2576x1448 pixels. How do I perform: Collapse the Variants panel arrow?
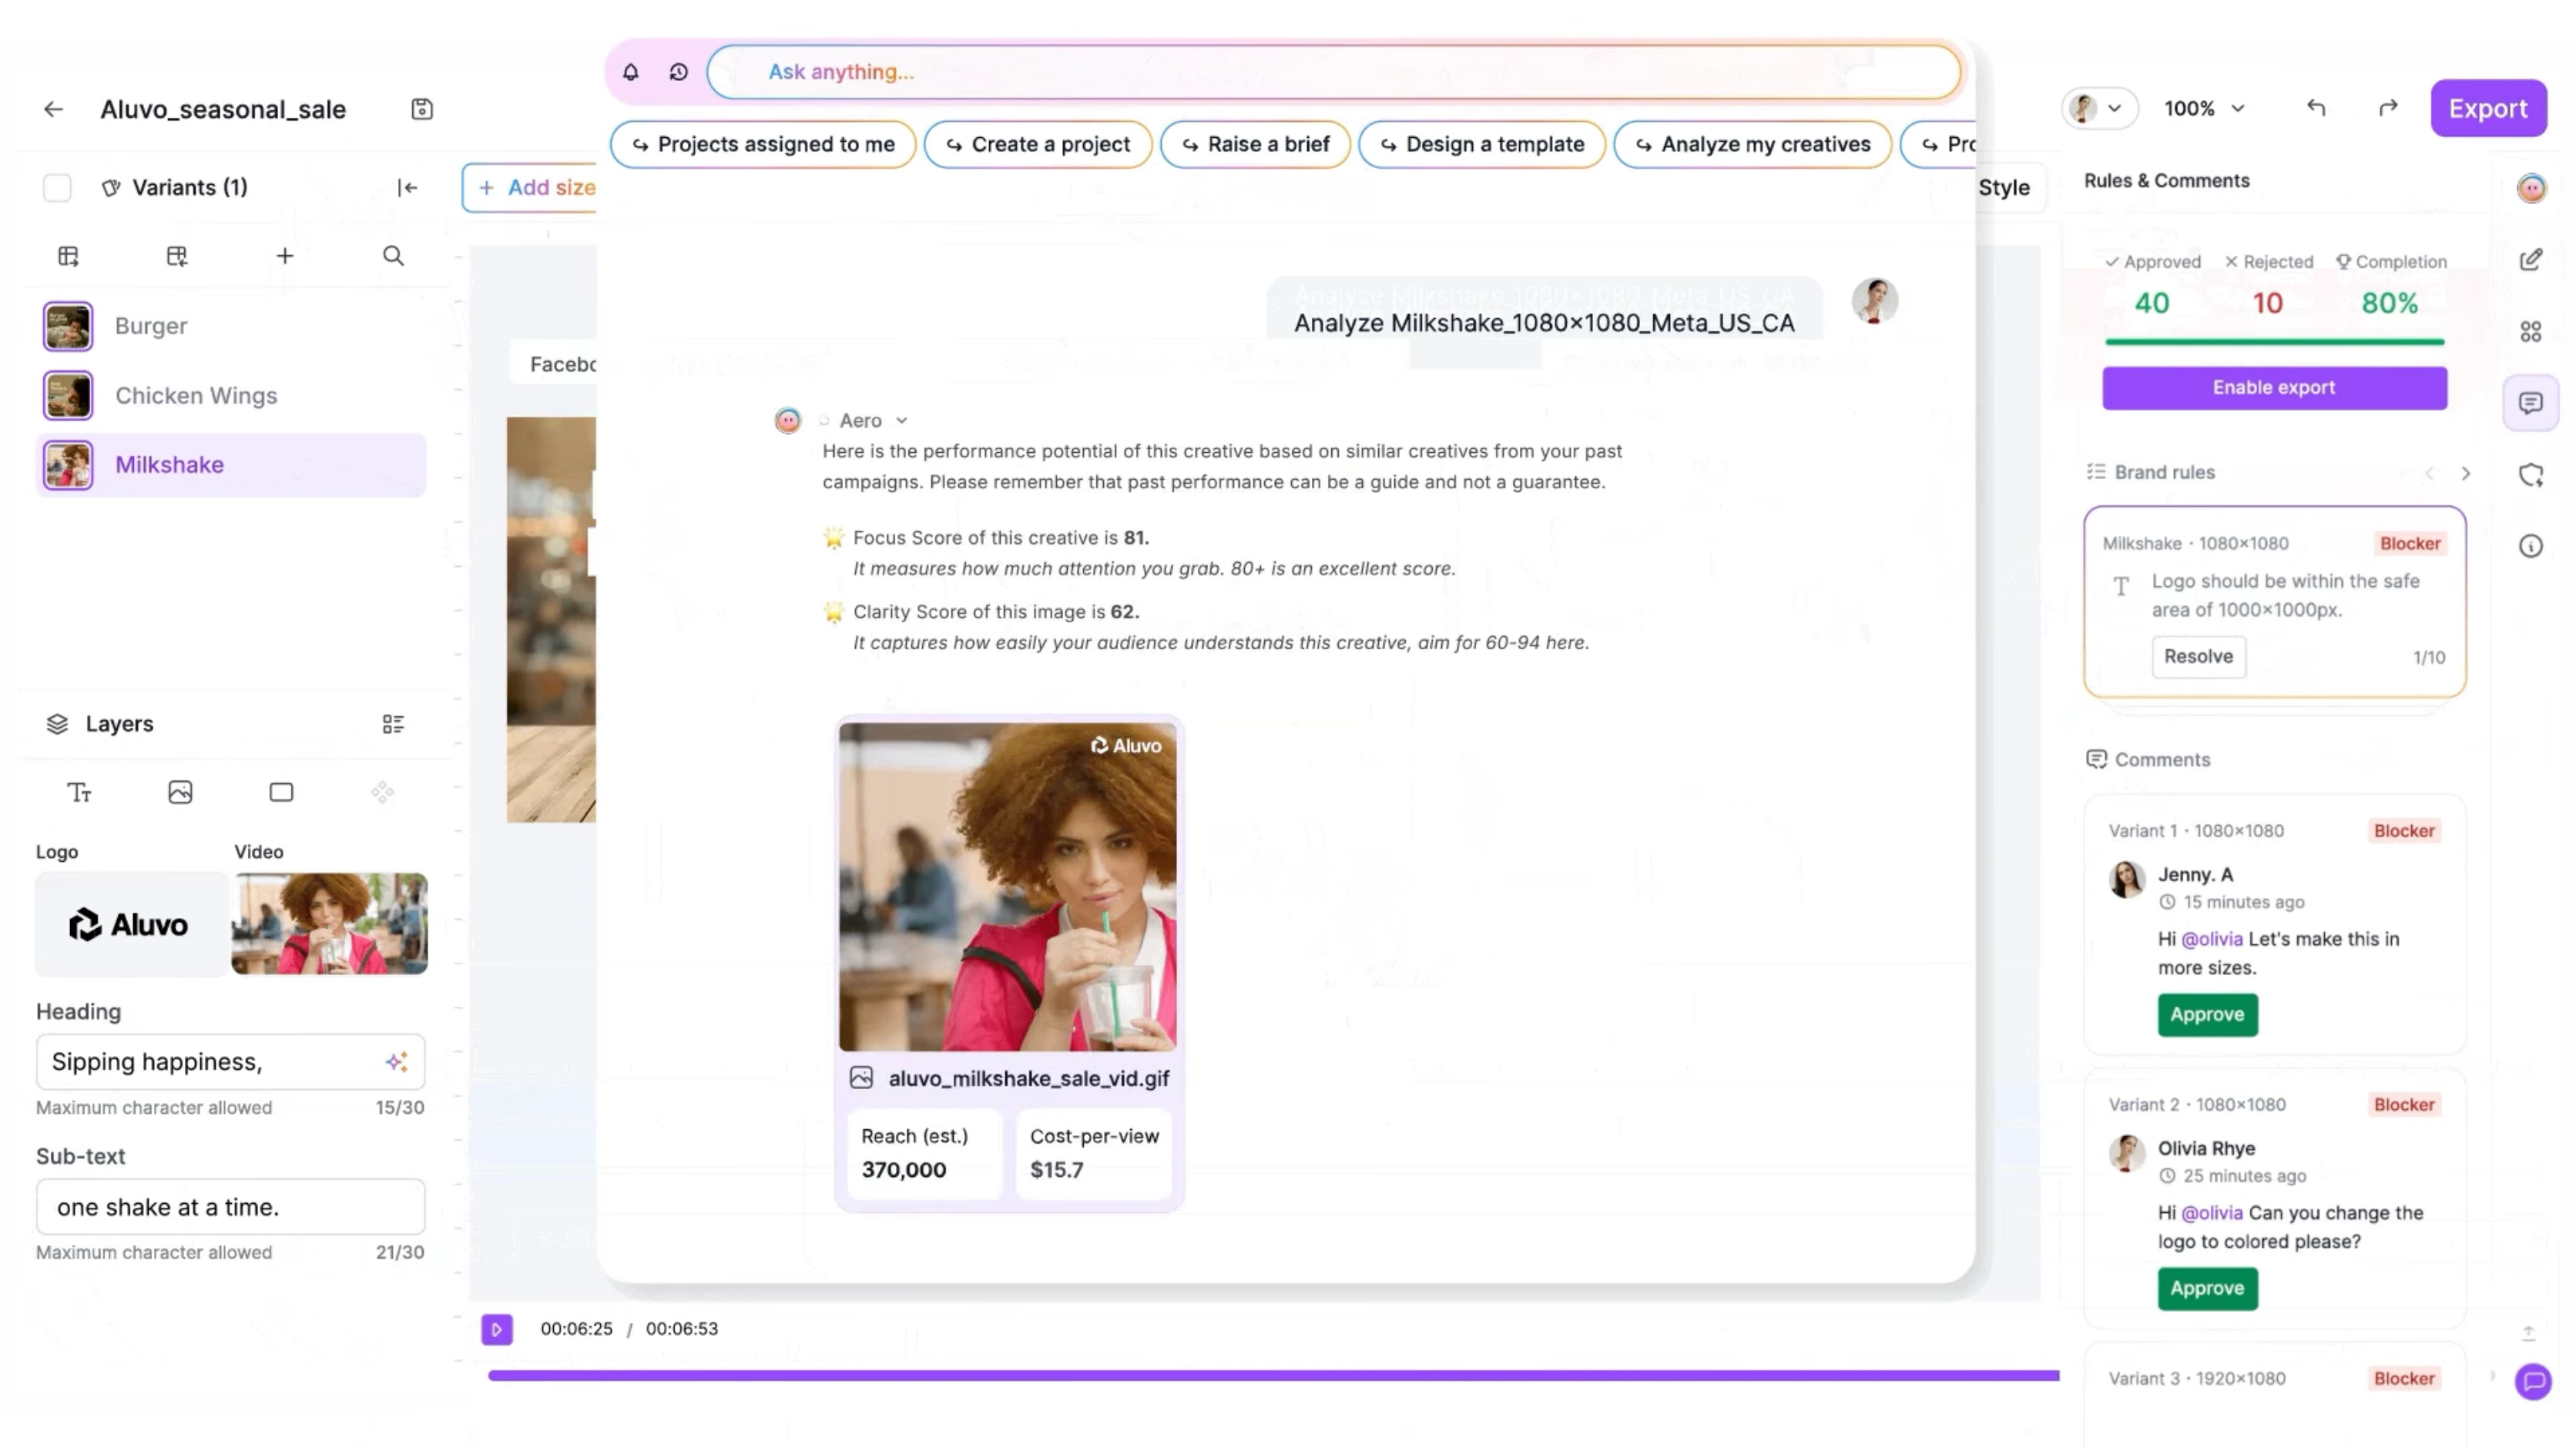tap(407, 188)
